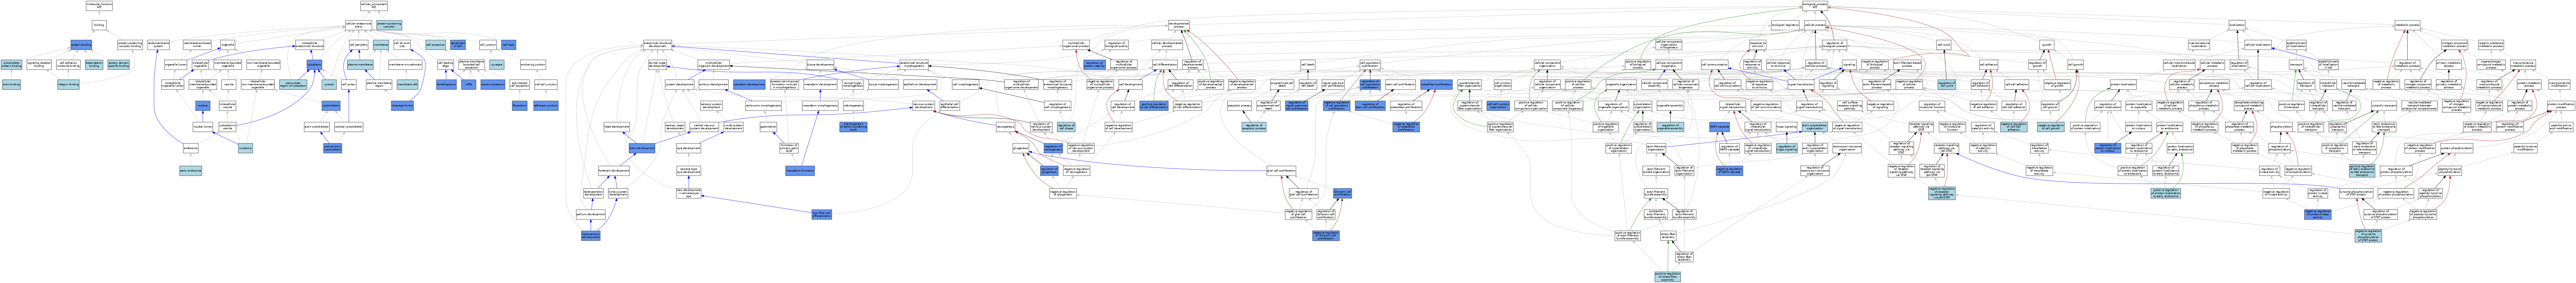
Task: Click the 'lamellipodium' node
Action: tap(446, 85)
